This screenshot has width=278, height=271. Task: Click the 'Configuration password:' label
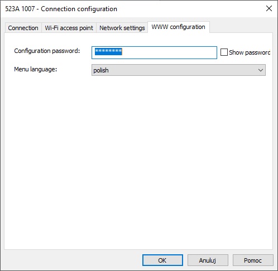tap(47, 51)
